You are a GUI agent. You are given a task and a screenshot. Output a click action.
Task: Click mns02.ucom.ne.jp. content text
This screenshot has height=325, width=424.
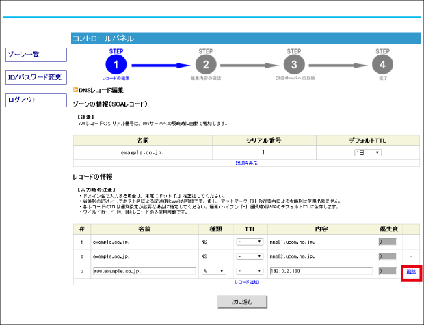click(292, 257)
